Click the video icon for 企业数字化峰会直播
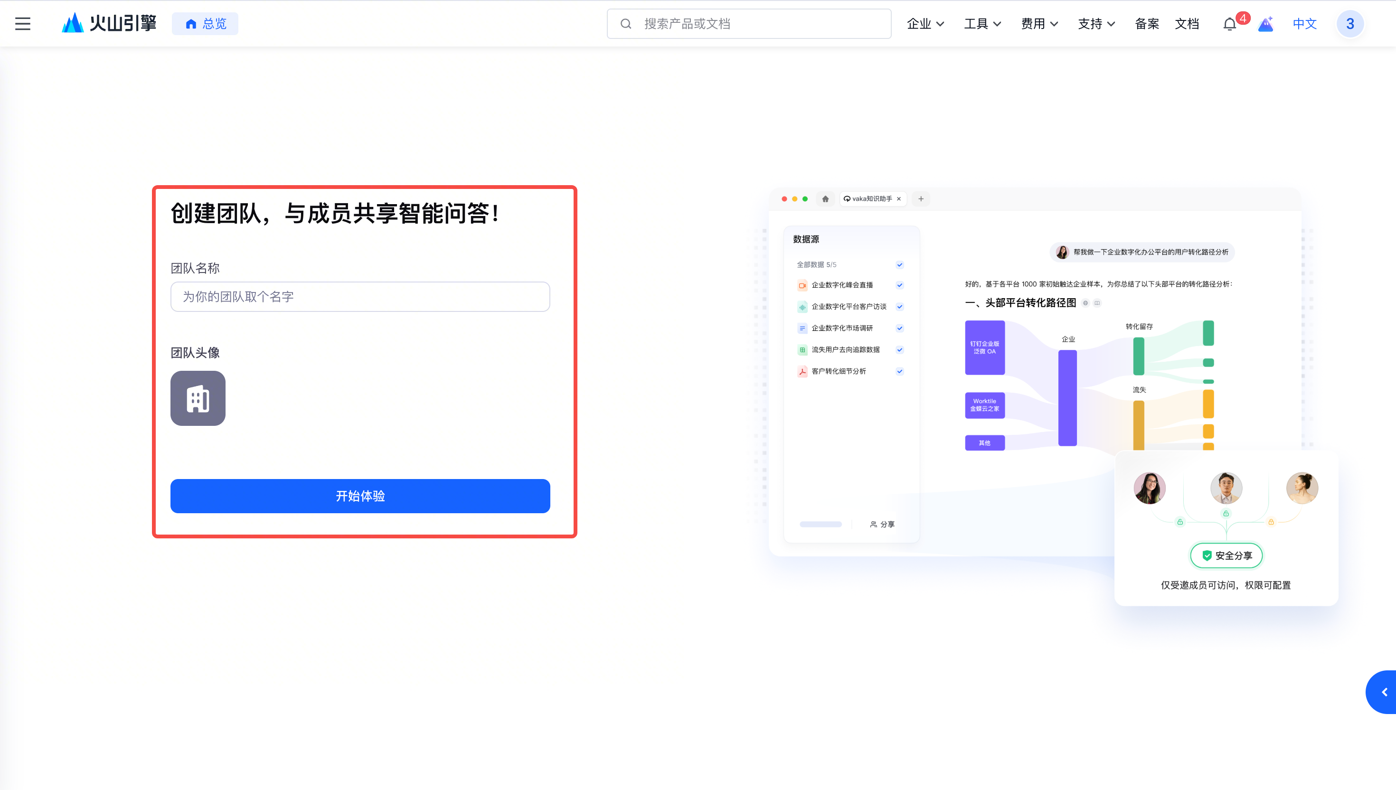Screen dimensions: 1396x790 point(802,285)
